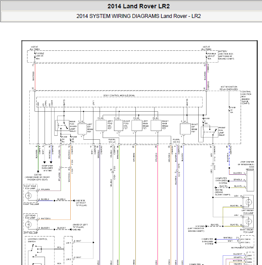Click the "LIGHTING CONTROL SWITCH" label

point(38,240)
